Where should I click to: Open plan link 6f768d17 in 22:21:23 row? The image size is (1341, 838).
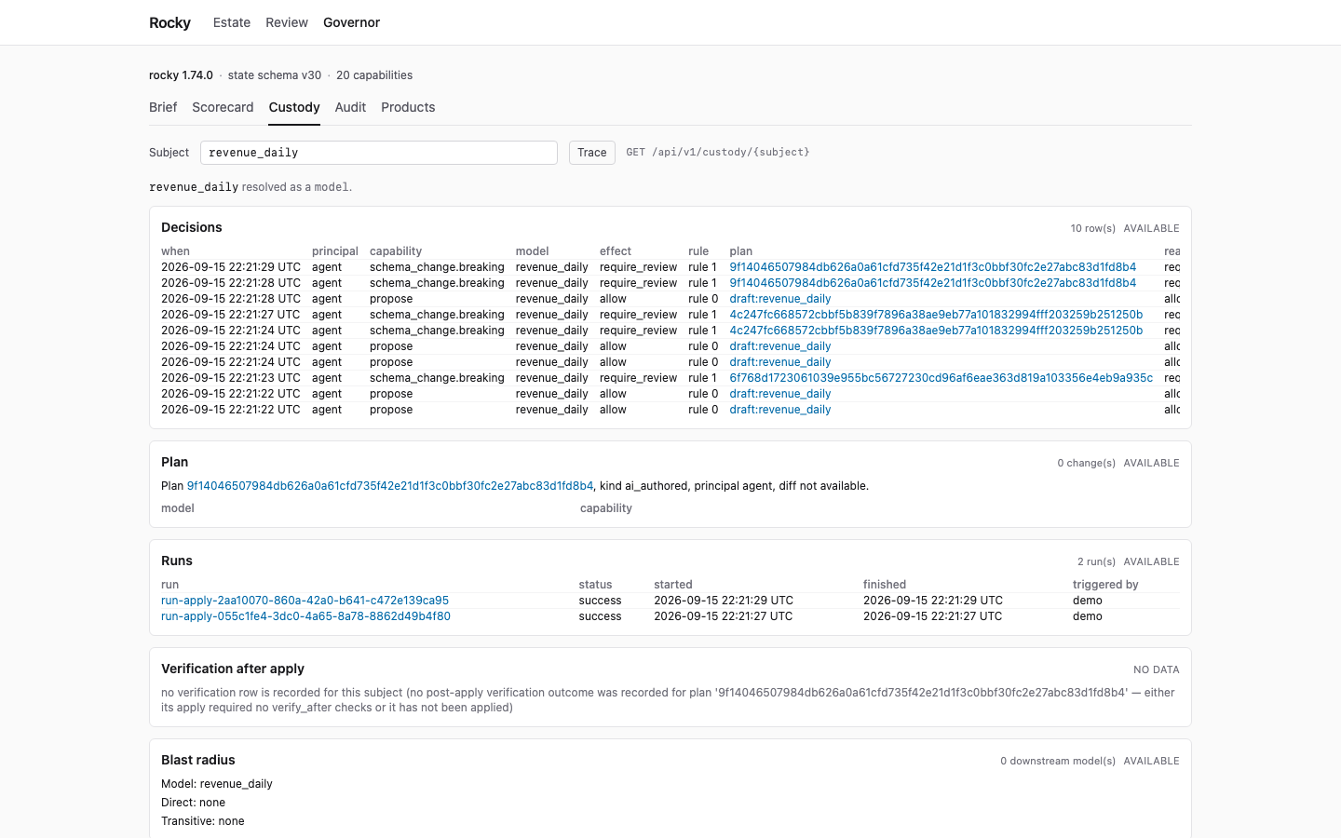pos(941,378)
